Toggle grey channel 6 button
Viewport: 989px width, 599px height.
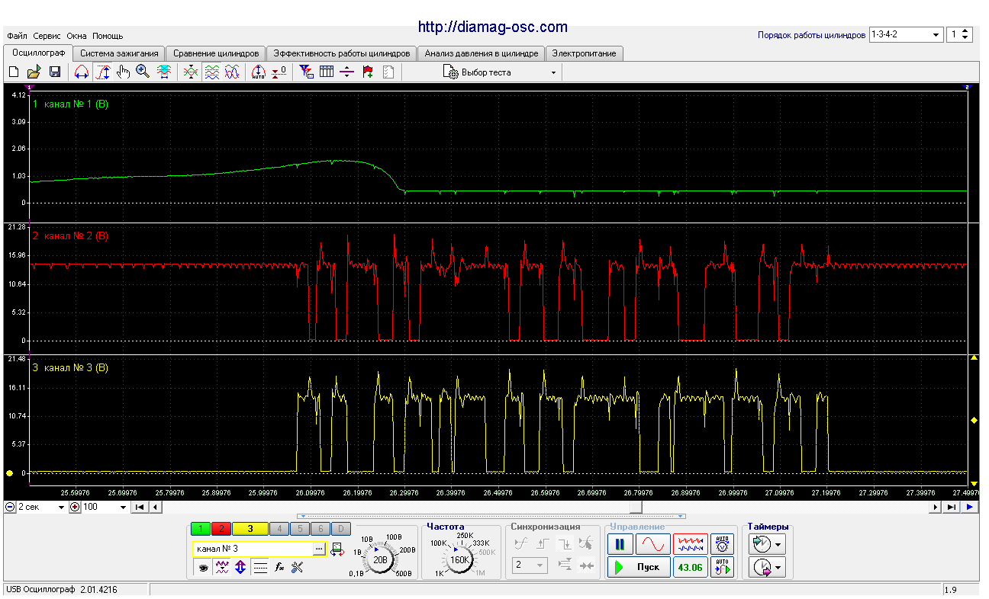[321, 528]
